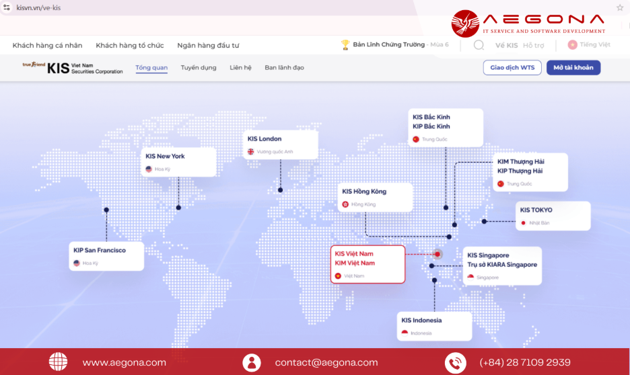Click the China flag on KIS Bắc Kinh card
The height and width of the screenshot is (375, 630).
[x=416, y=139]
